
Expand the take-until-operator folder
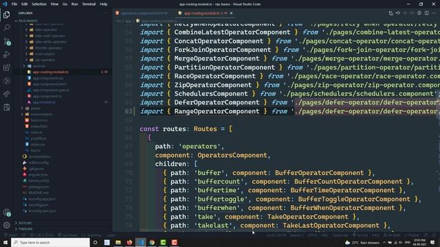tap(50, 36)
